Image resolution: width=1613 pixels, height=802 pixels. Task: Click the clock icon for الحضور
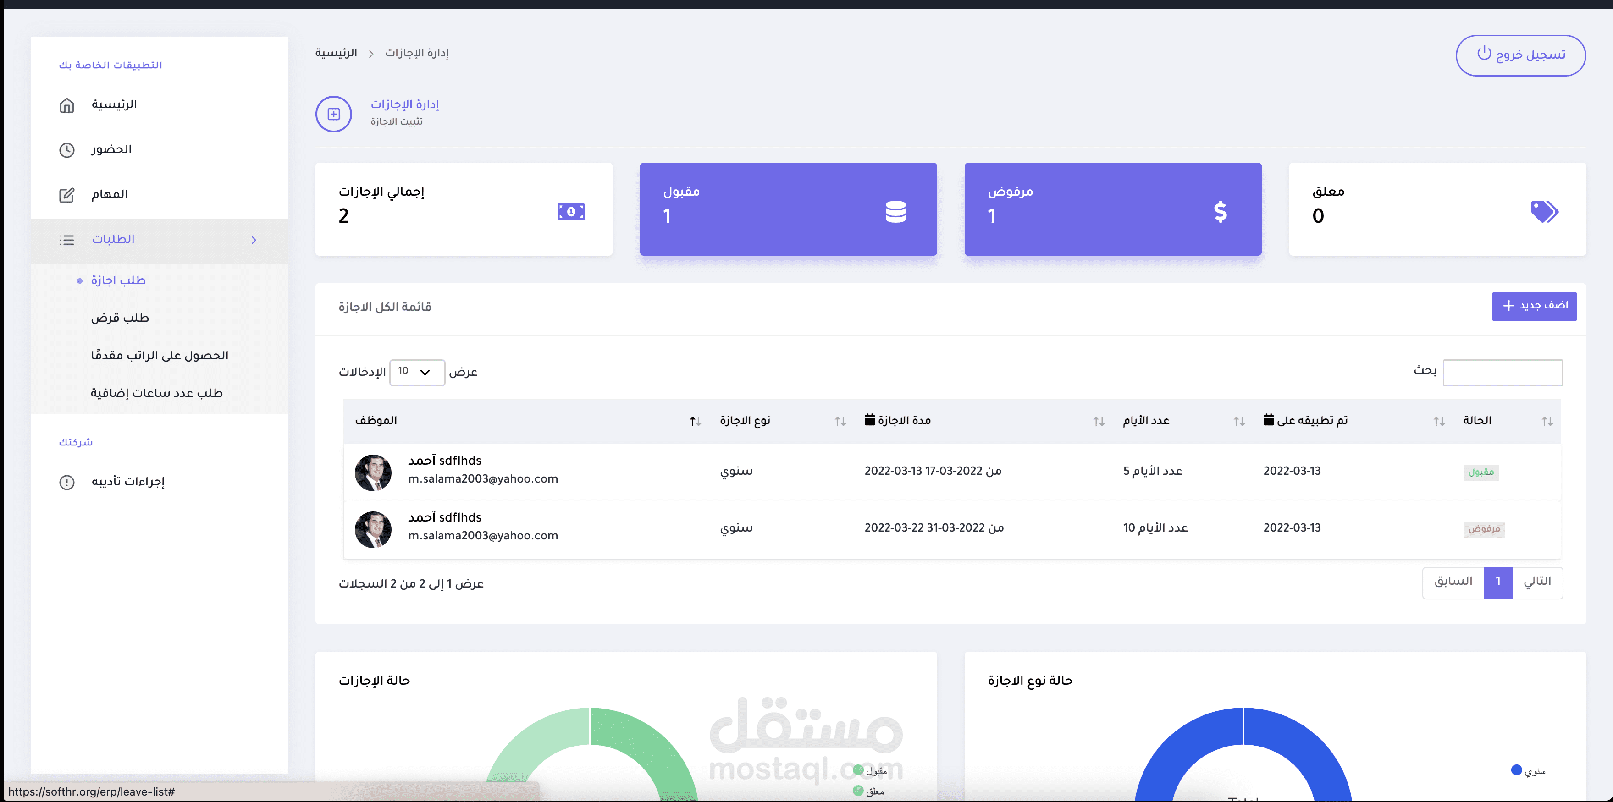tap(66, 150)
